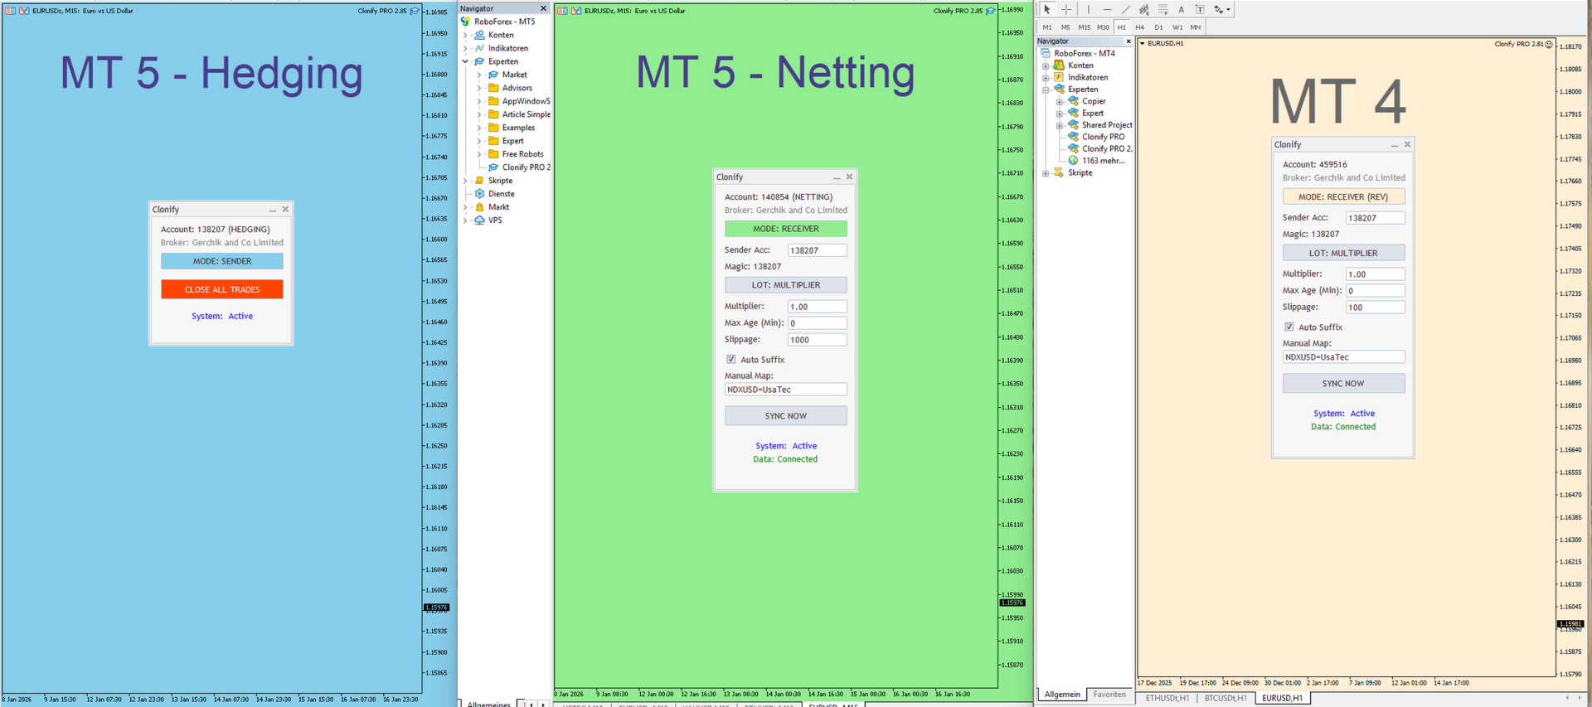Pick the horizontal line drawing tool

(1107, 9)
